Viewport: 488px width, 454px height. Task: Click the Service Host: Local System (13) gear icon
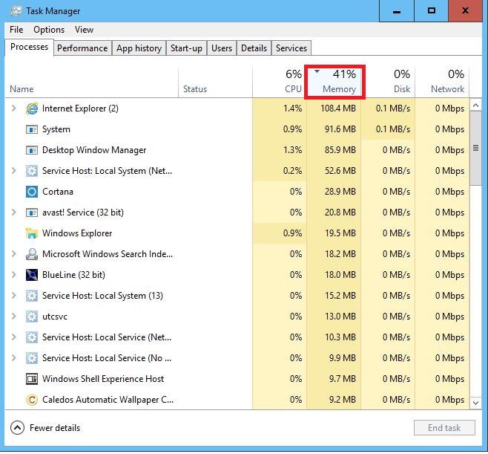click(32, 296)
